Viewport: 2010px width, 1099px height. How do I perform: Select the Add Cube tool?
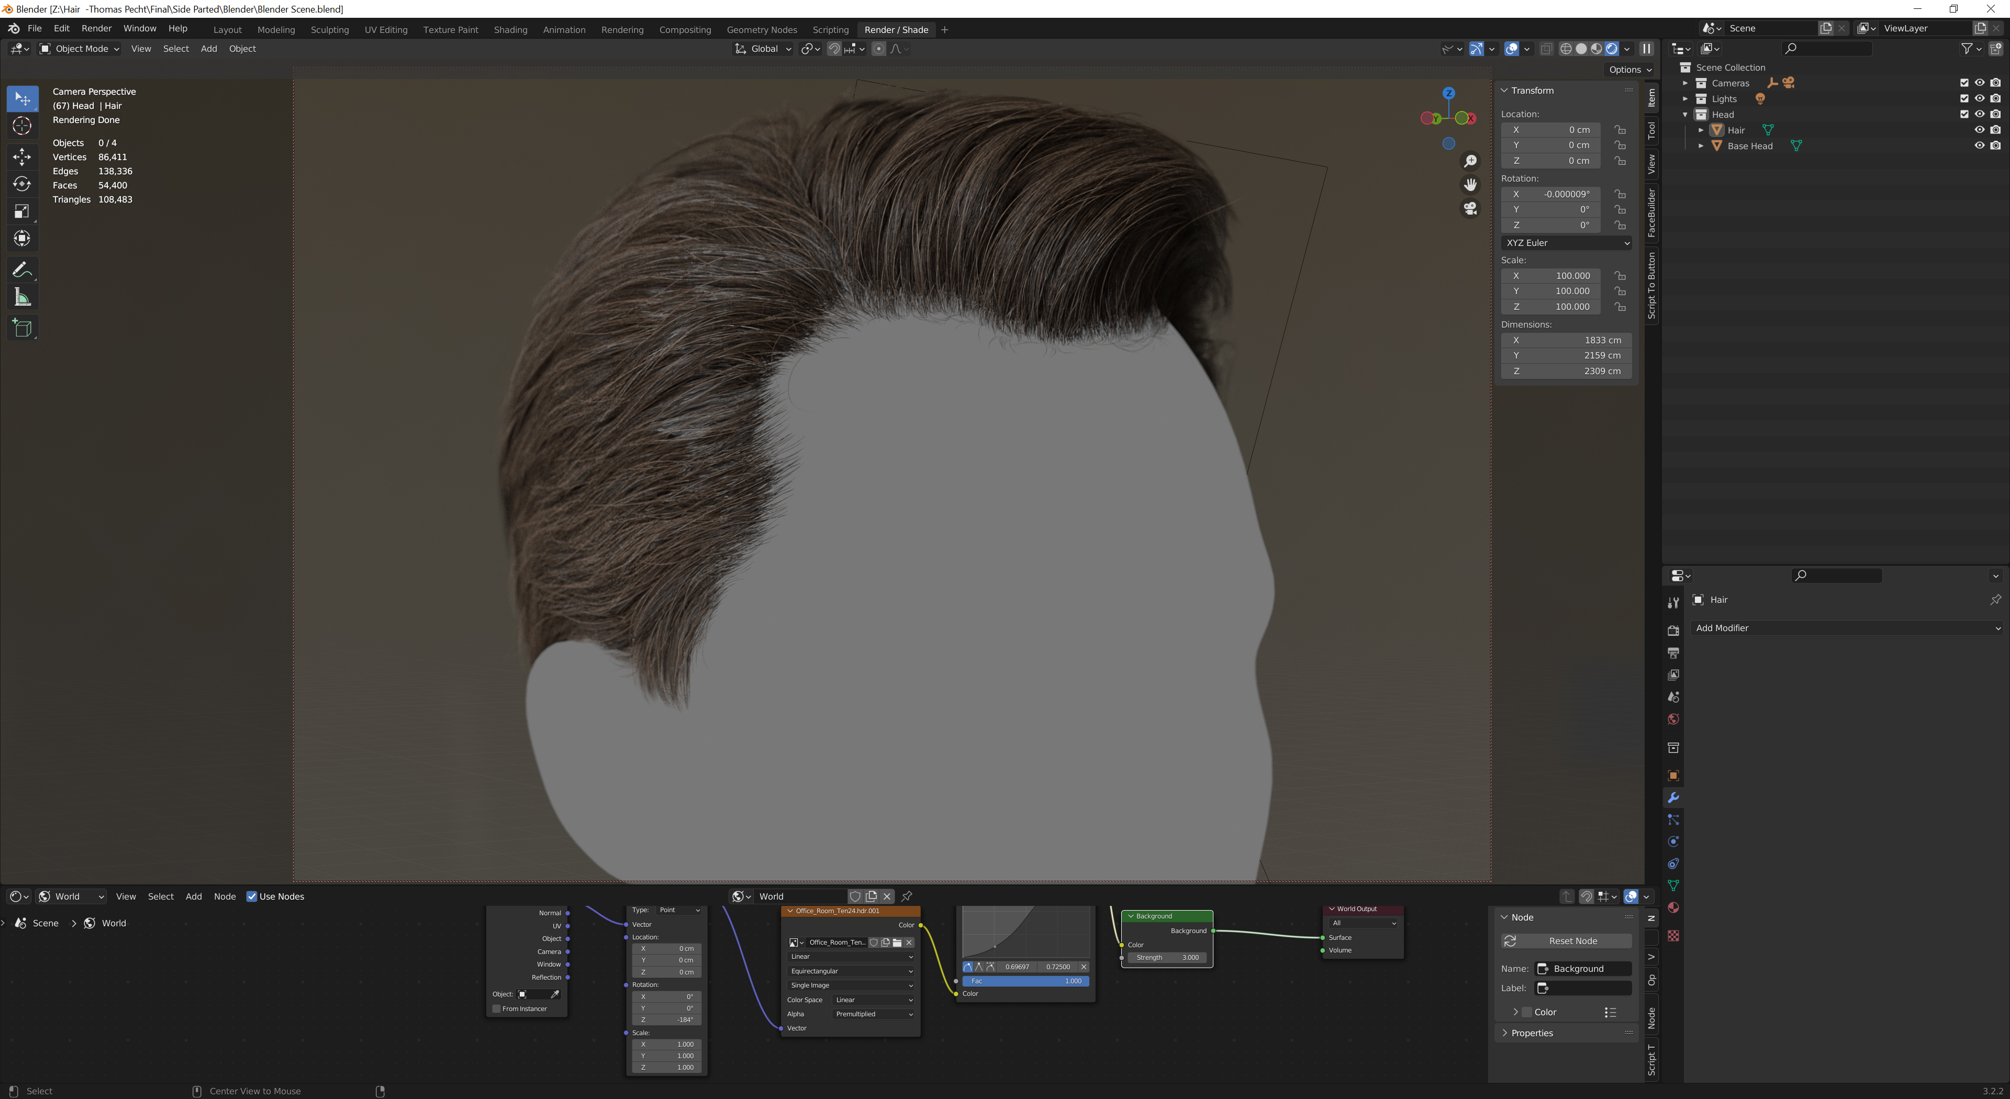[x=22, y=328]
